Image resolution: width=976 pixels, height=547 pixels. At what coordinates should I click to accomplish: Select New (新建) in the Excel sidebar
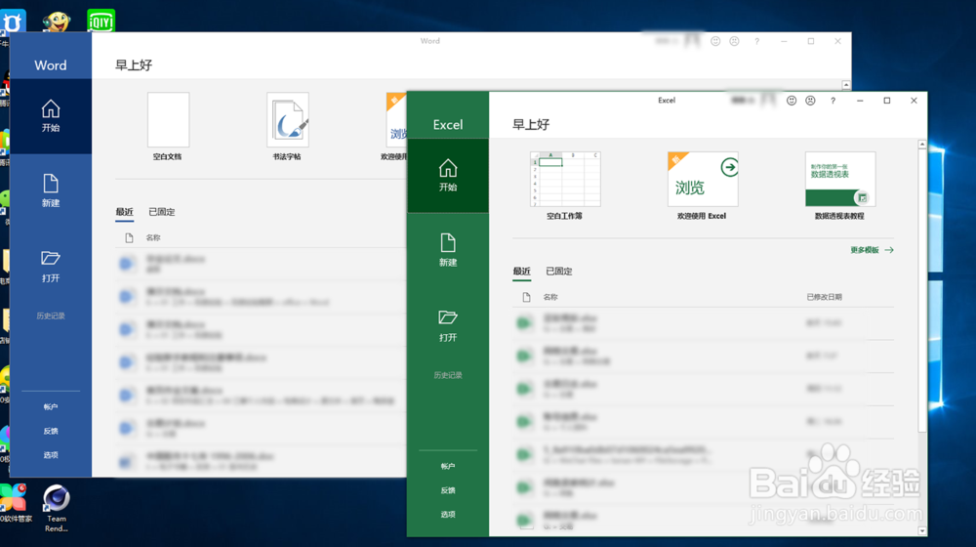coord(448,250)
